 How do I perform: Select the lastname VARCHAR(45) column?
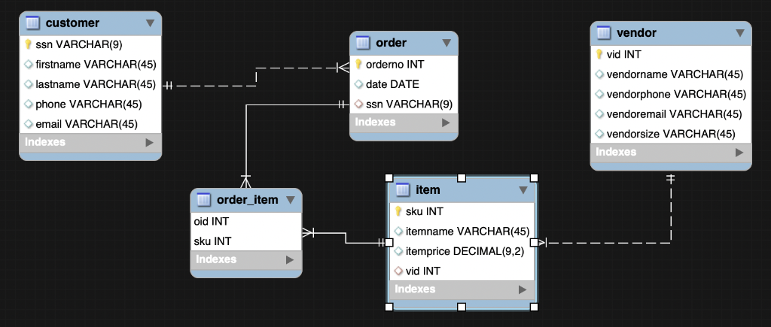90,84
